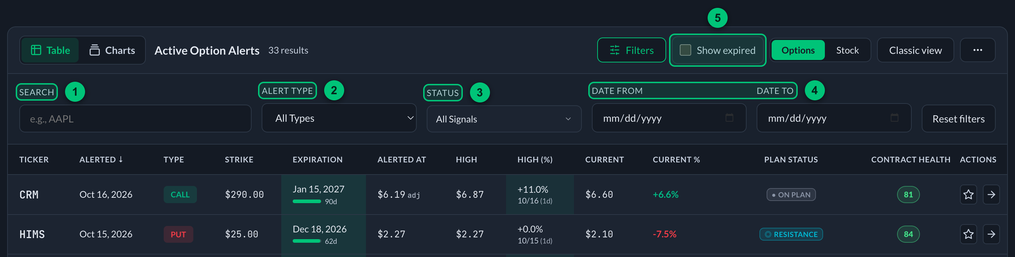
Task: Click the Date To input field
Action: pyautogui.click(x=833, y=118)
